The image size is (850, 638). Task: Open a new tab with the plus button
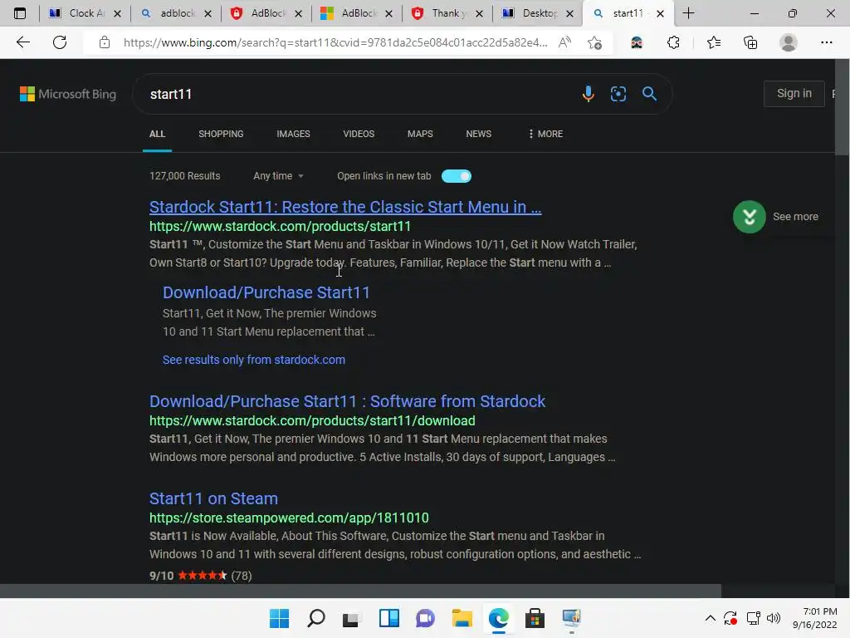688,13
